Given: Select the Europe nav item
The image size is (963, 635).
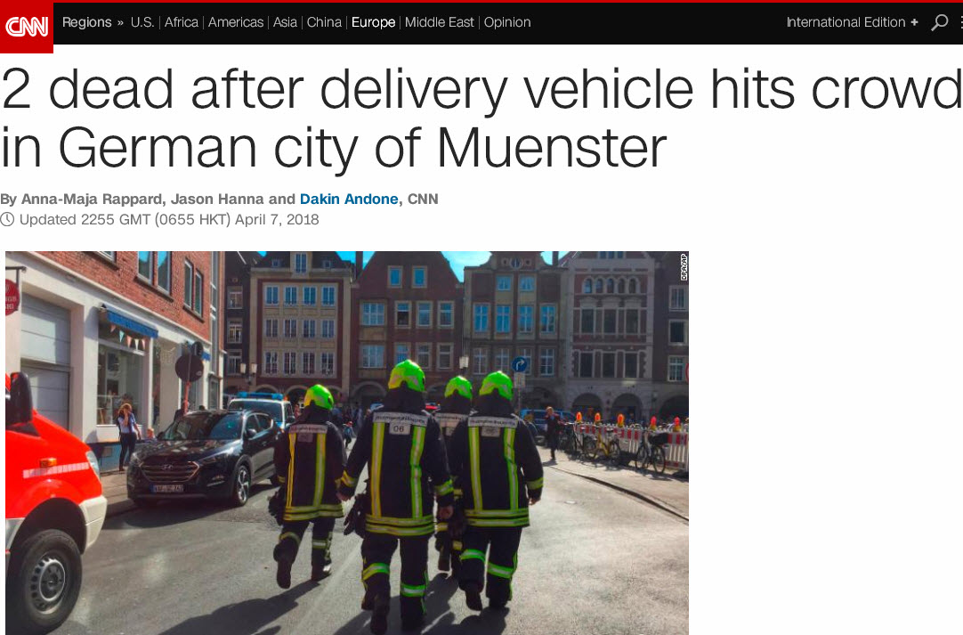Looking at the screenshot, I should (x=373, y=23).
